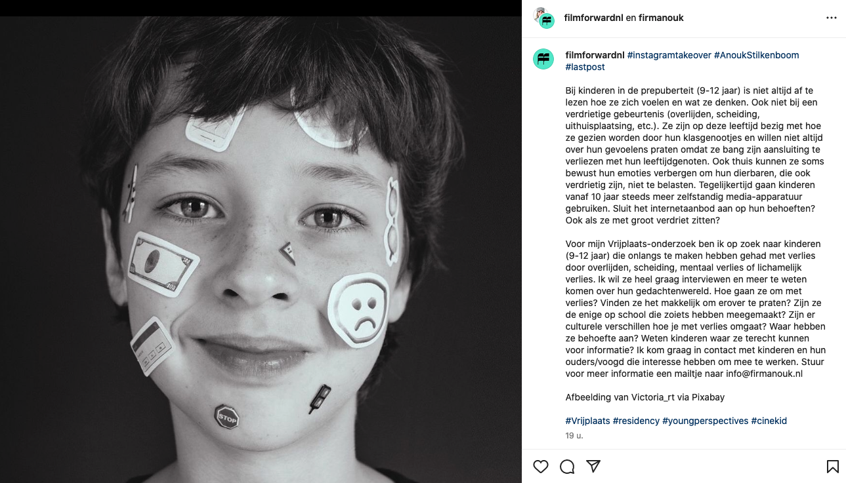Open the #Vrijplaats hashtag
This screenshot has height=483, width=846.
[587, 421]
